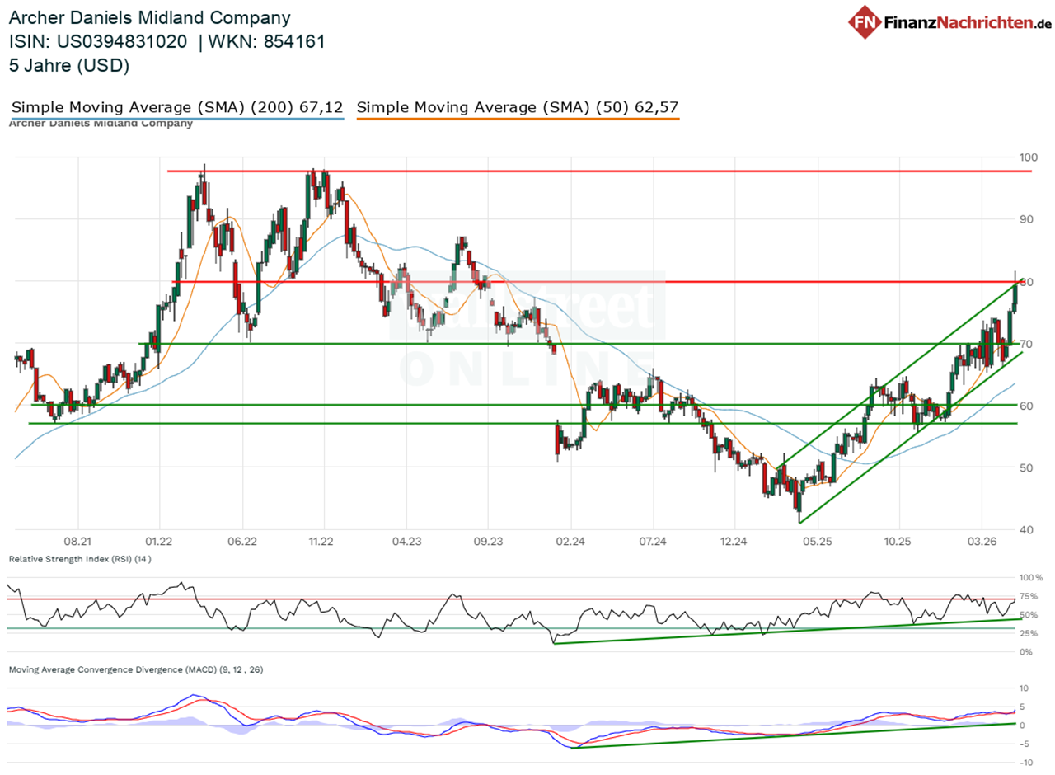This screenshot has height=775, width=1055.
Task: Select the 08.21 date on the time axis
Action: coord(77,542)
